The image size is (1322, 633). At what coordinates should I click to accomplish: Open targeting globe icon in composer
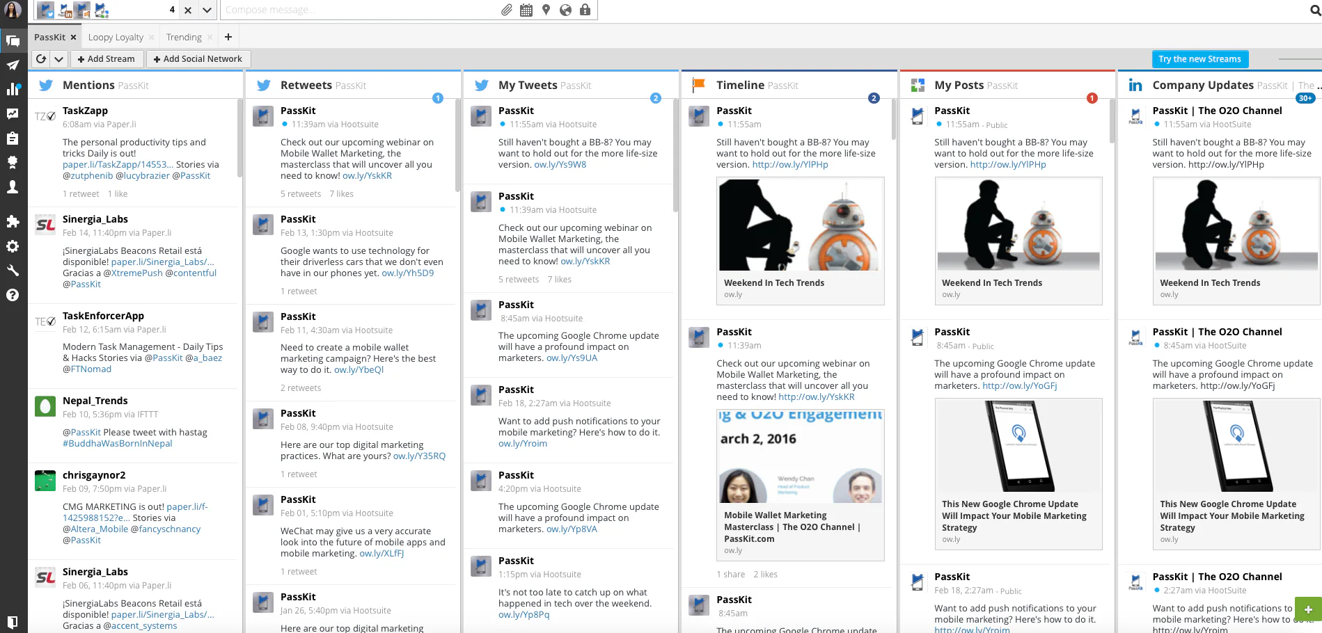tap(565, 10)
